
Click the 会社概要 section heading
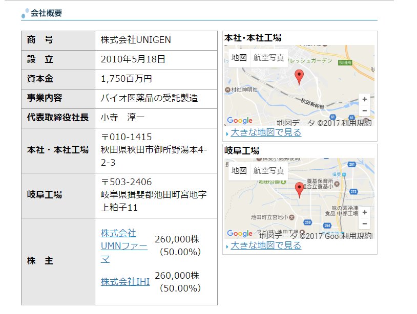[x=46, y=13]
